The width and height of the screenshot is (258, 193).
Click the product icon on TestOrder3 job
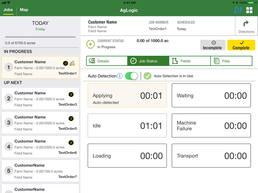[x=71, y=94]
